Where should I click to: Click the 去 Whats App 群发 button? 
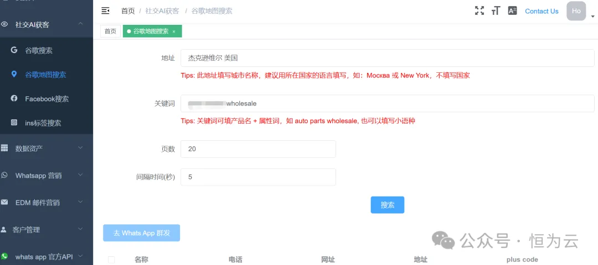coord(142,232)
